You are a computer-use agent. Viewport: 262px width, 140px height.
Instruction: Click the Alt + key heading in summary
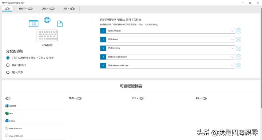point(201,98)
